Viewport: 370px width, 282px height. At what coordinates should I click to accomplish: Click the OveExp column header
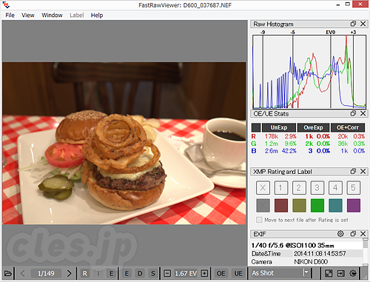pos(313,127)
